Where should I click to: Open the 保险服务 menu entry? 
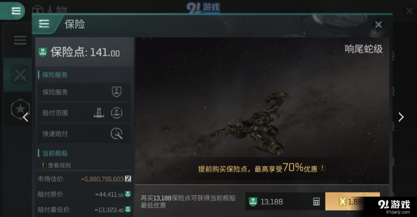84,92
